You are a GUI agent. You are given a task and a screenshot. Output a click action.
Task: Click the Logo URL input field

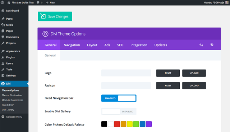point(126,73)
